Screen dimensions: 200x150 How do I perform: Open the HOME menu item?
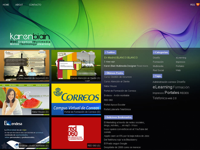[x=6, y=5]
